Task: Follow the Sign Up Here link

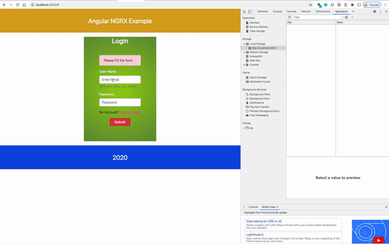Action: 130,112
